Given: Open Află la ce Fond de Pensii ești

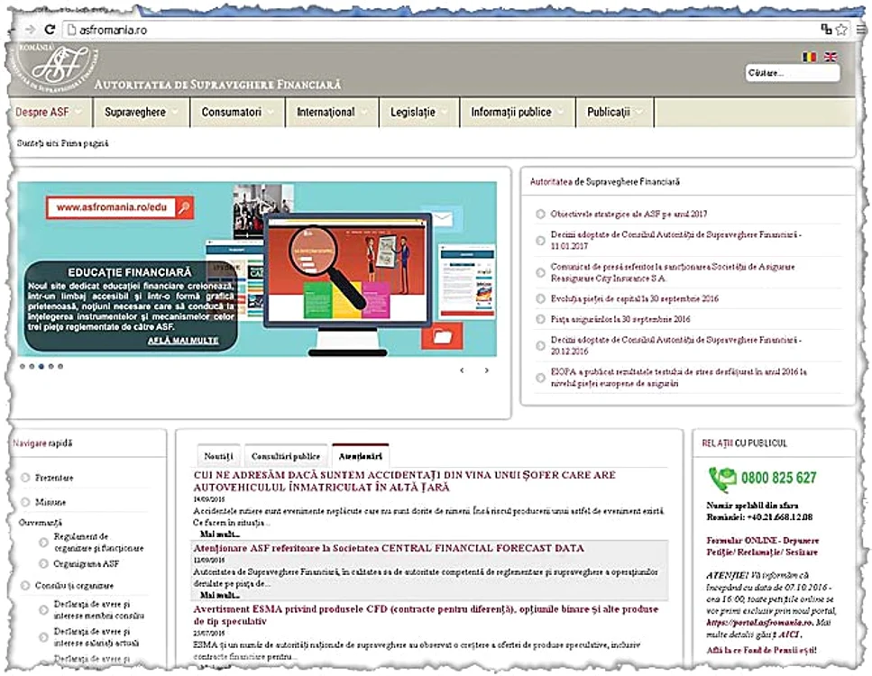Looking at the screenshot, I should (761, 650).
